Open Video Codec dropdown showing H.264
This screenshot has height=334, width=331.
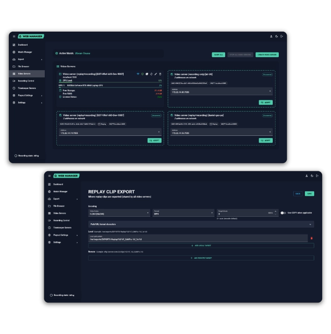point(119,213)
